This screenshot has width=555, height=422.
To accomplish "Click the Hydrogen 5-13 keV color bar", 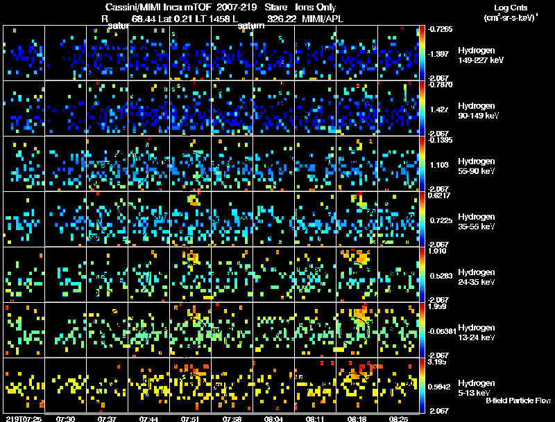I will tap(422, 385).
